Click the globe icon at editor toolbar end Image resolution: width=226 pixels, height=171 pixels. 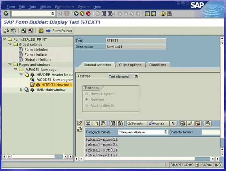click(208, 124)
